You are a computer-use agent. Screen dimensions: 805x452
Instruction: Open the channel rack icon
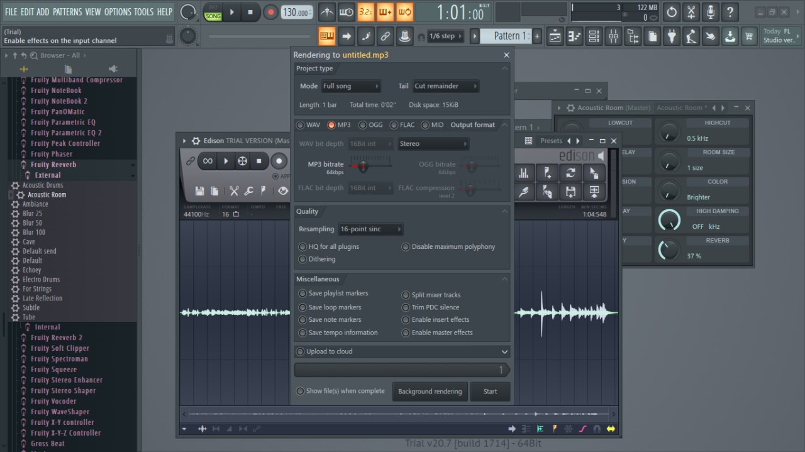click(594, 36)
